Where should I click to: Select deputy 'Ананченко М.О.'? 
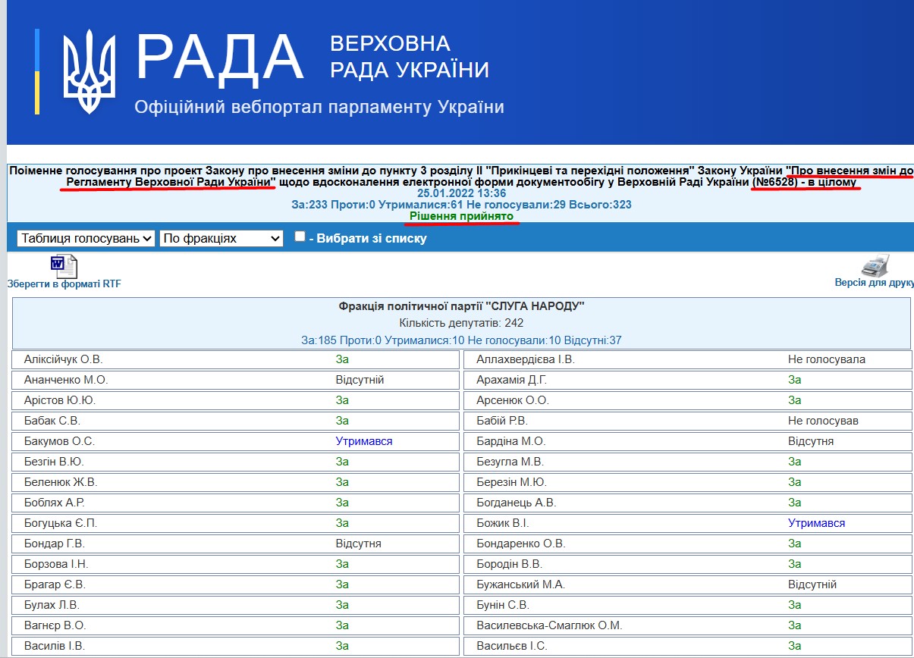point(66,380)
